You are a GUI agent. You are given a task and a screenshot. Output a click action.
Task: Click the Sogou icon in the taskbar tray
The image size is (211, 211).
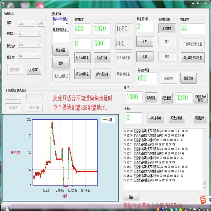[x=157, y=208]
